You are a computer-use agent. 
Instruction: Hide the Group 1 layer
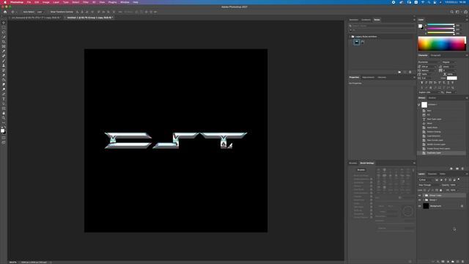pos(419,200)
